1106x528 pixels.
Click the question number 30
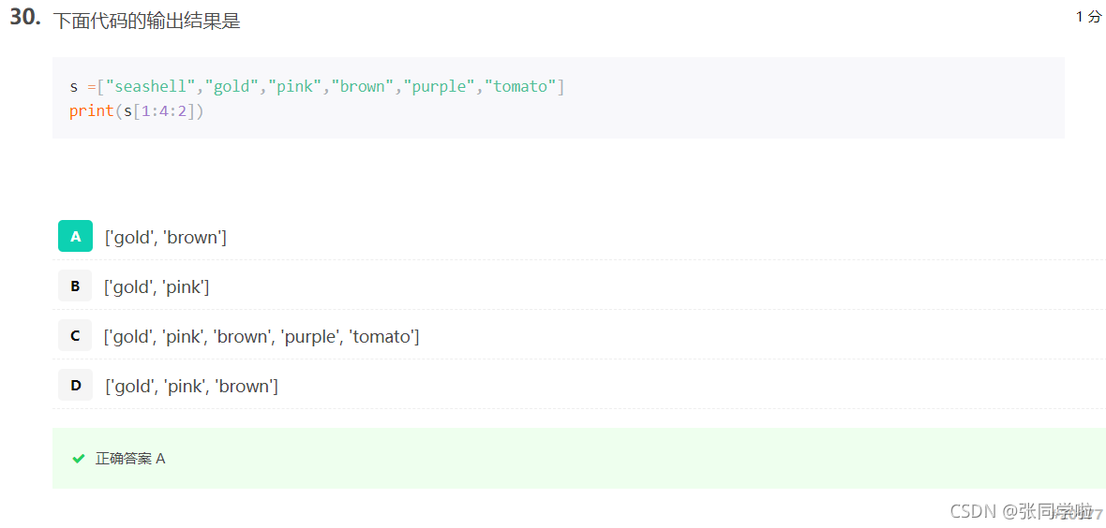[24, 19]
